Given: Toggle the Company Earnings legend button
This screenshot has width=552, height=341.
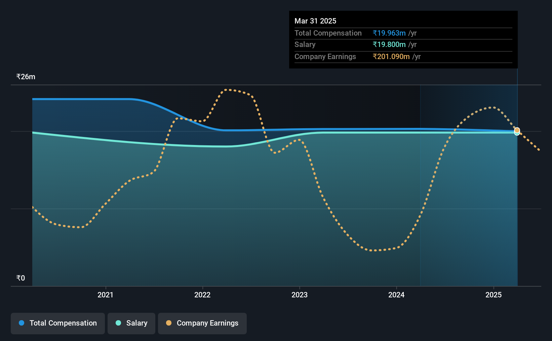Looking at the screenshot, I should [202, 323].
